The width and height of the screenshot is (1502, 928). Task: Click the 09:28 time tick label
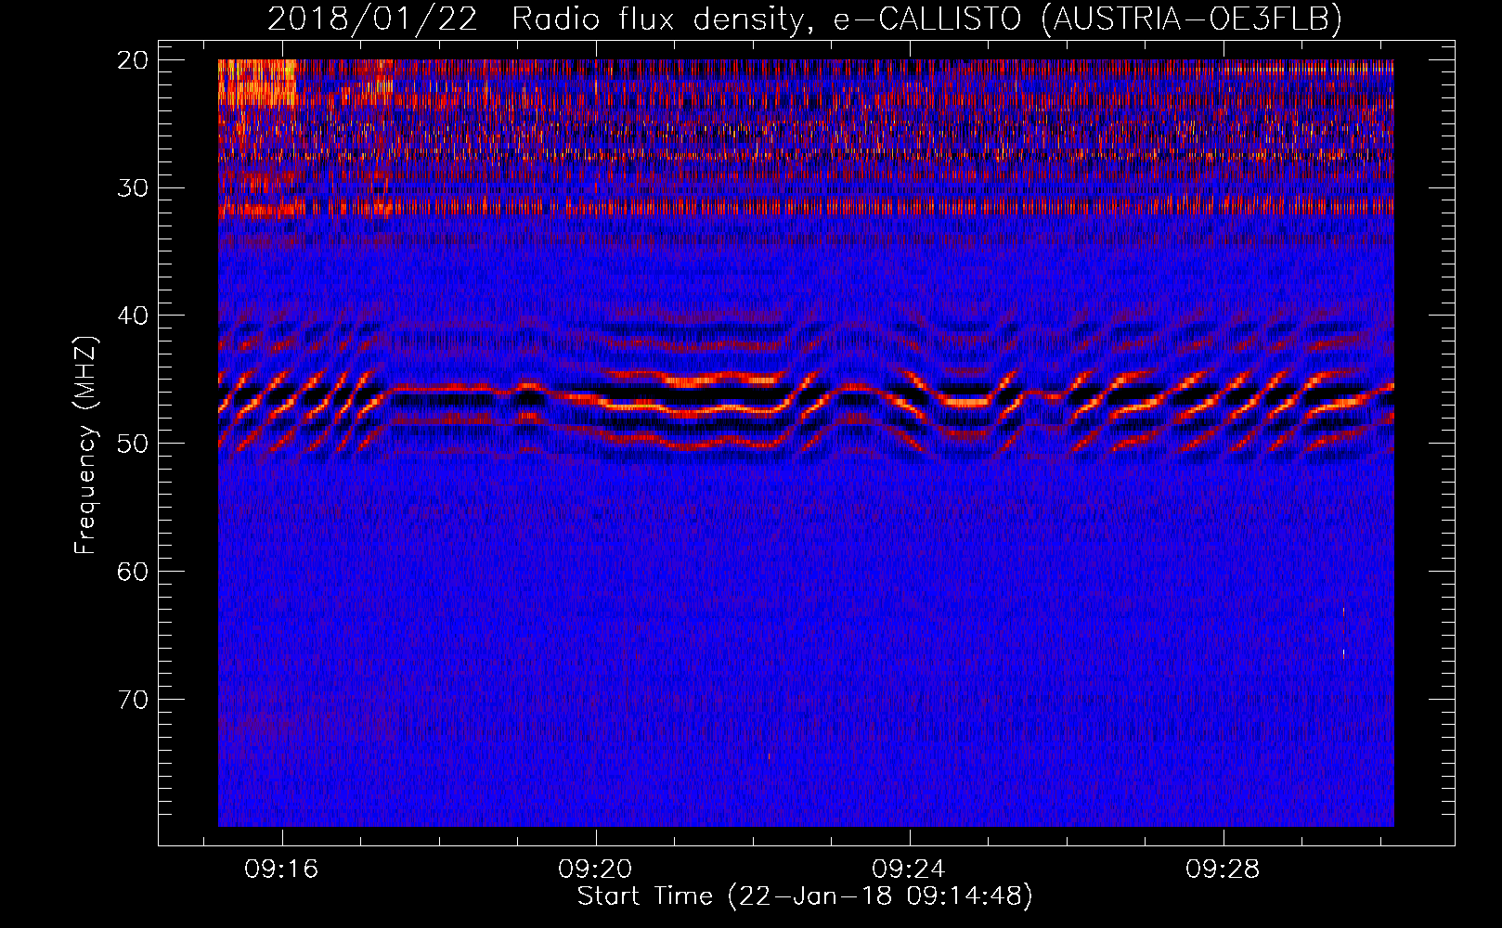click(1223, 869)
